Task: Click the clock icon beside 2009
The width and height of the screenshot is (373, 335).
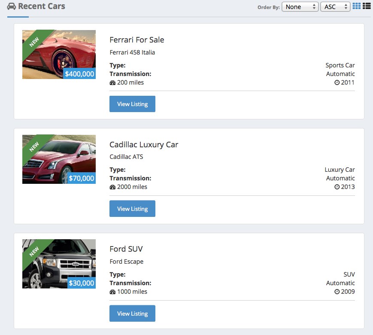Action: (x=337, y=292)
